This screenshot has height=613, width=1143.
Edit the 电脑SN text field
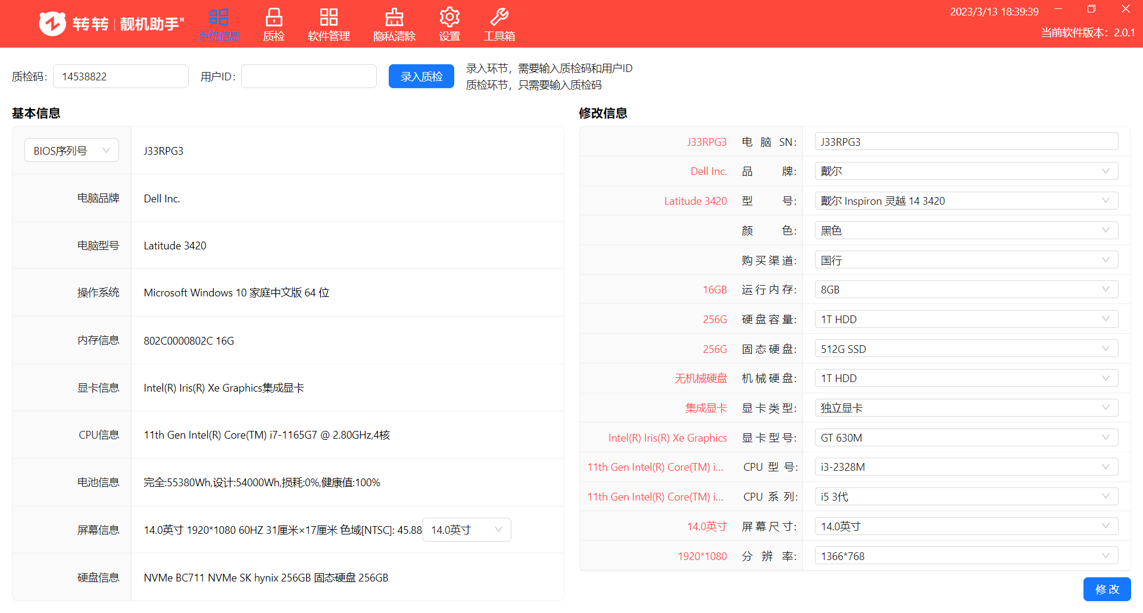[x=966, y=142]
